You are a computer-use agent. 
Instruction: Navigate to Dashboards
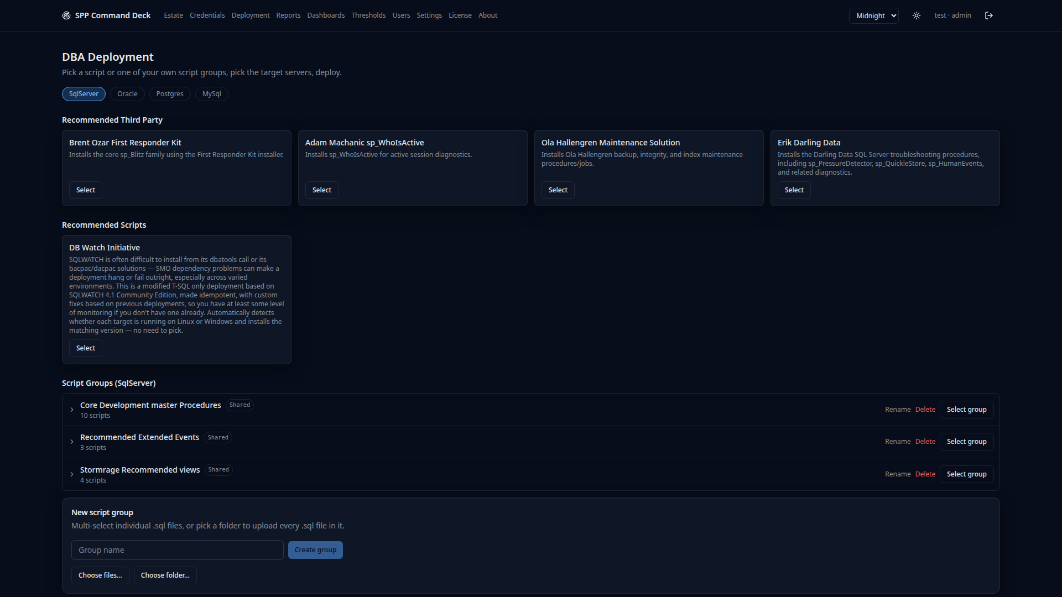point(326,15)
